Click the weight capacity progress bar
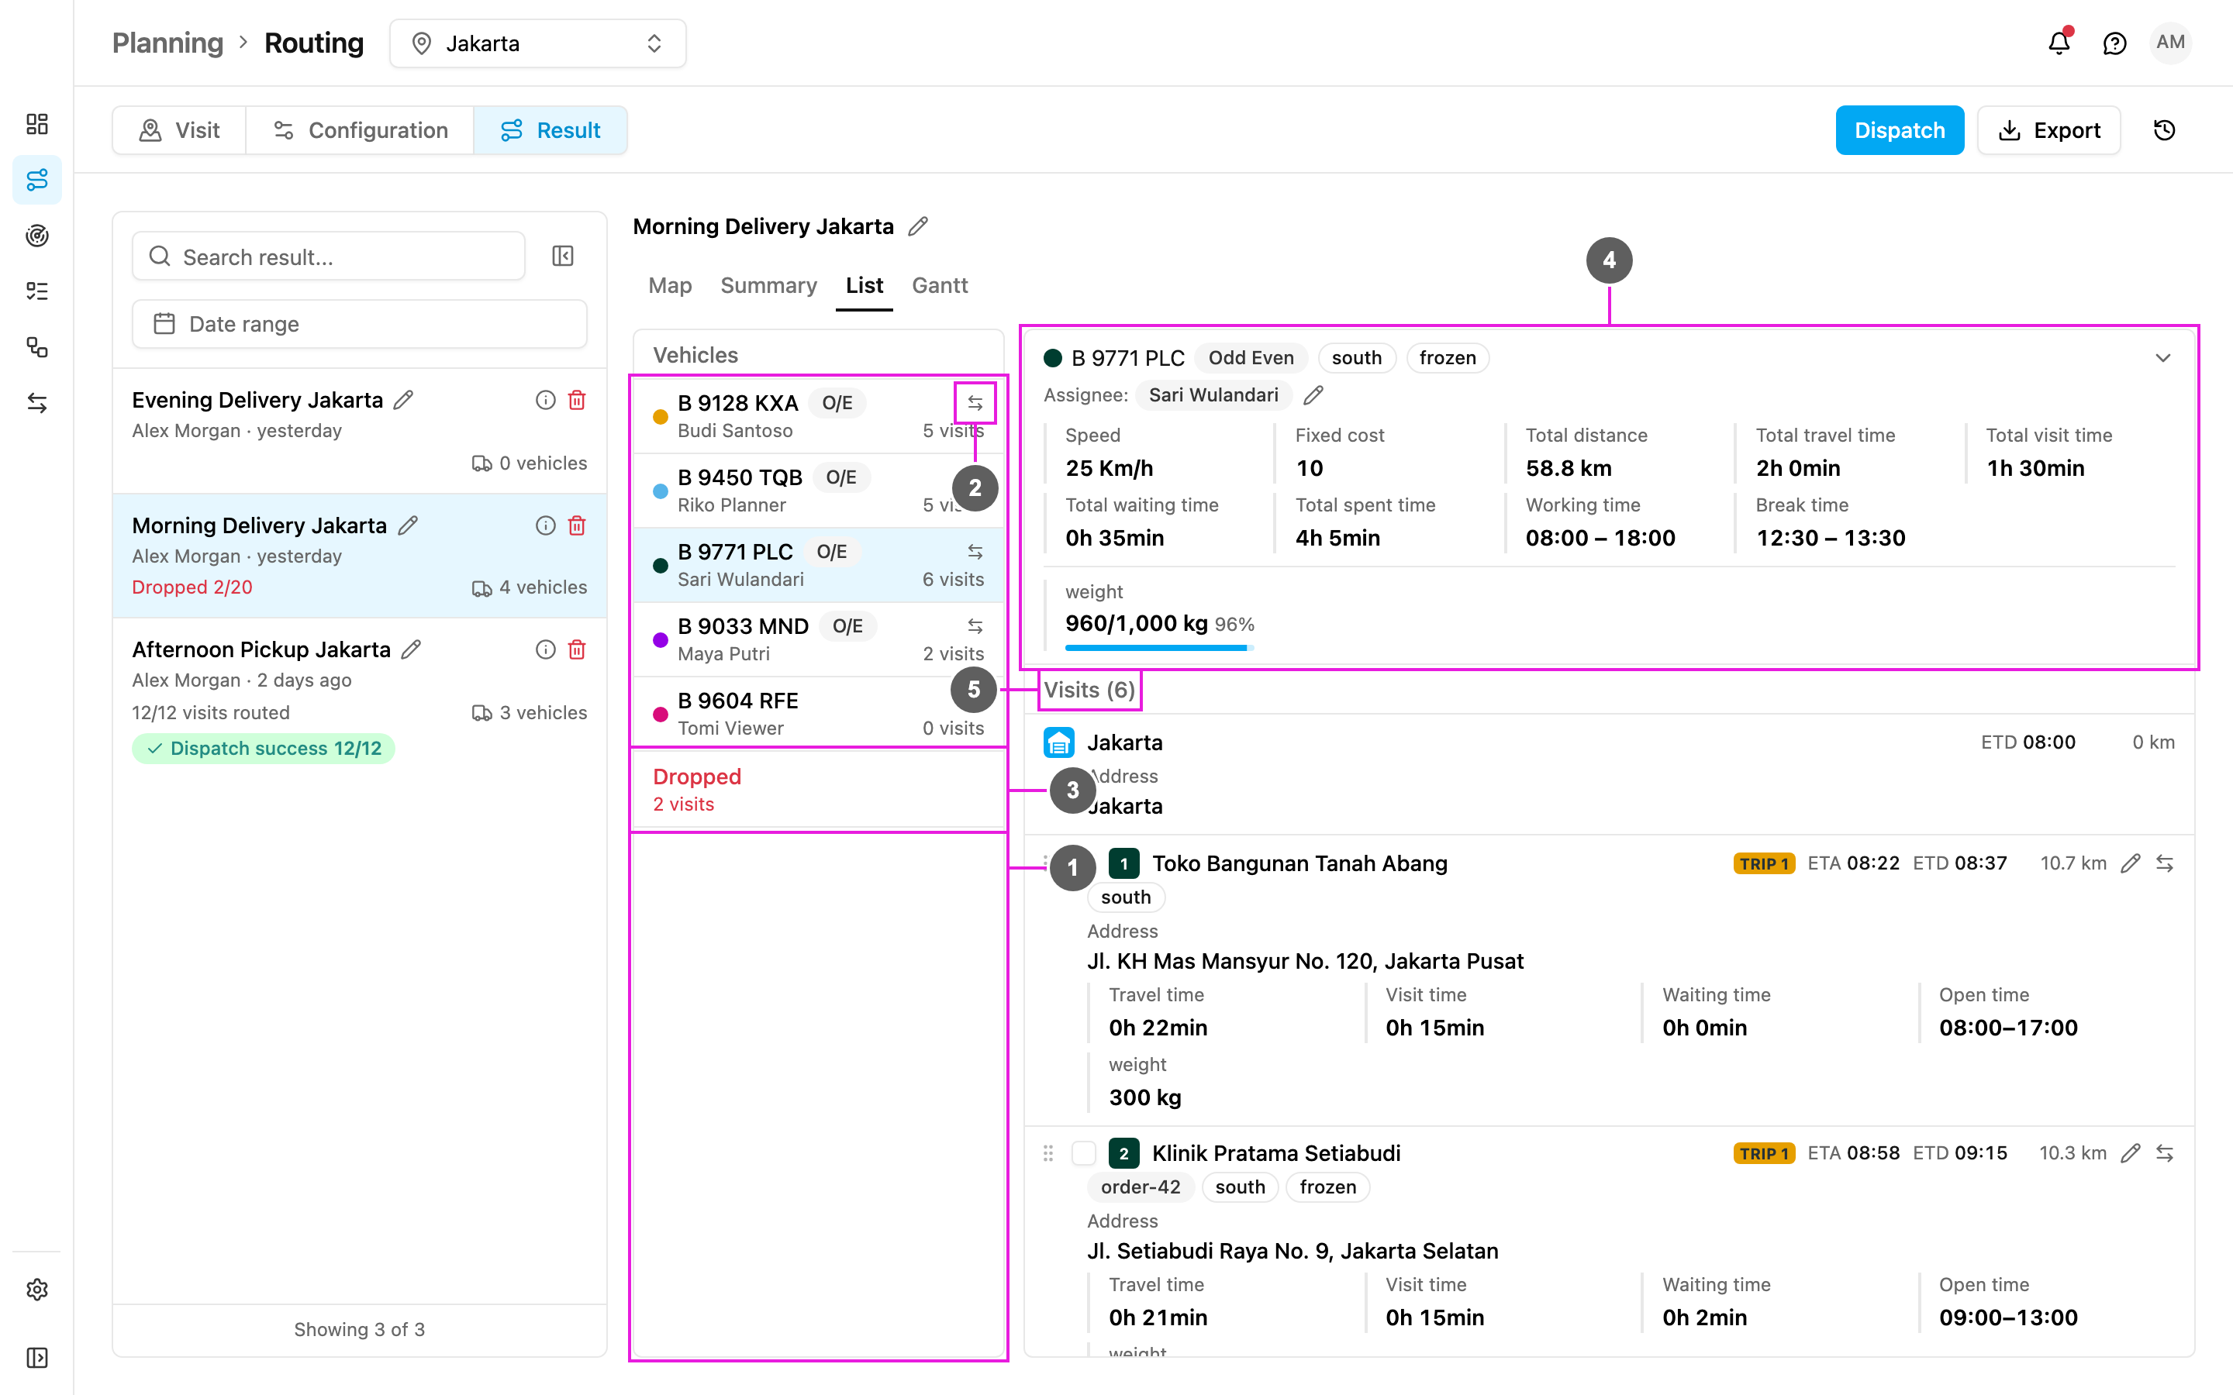This screenshot has width=2233, height=1395. (x=1159, y=648)
